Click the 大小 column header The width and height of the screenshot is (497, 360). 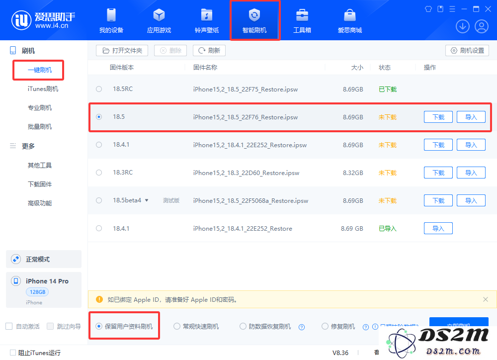pos(357,68)
